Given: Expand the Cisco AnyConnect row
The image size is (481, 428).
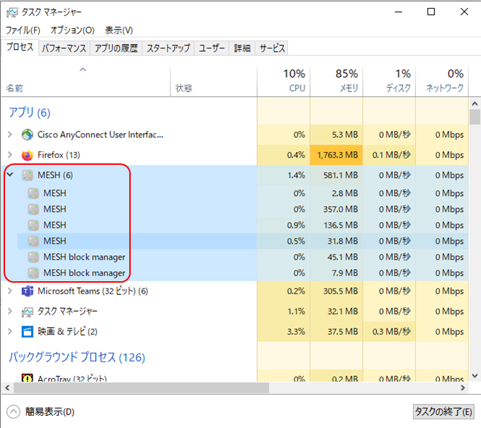Looking at the screenshot, I should (10, 134).
